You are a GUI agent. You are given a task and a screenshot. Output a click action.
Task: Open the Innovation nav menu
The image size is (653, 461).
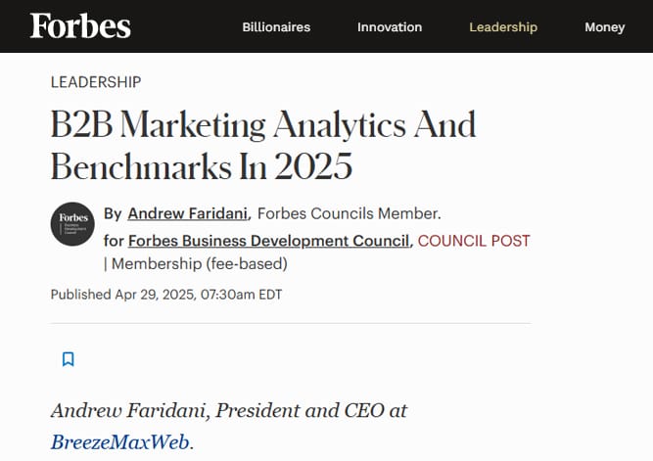click(x=390, y=27)
